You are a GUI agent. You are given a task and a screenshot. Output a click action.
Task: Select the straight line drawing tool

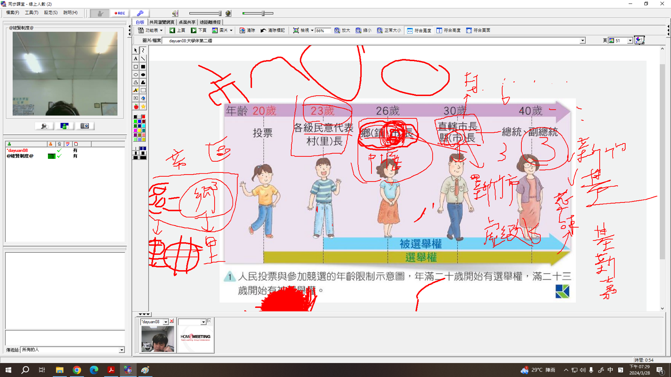coord(143,58)
